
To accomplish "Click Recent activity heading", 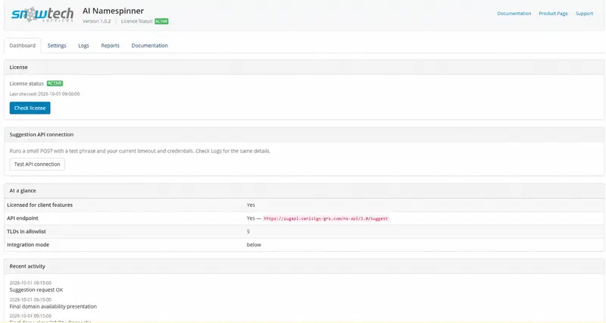I will [27, 266].
